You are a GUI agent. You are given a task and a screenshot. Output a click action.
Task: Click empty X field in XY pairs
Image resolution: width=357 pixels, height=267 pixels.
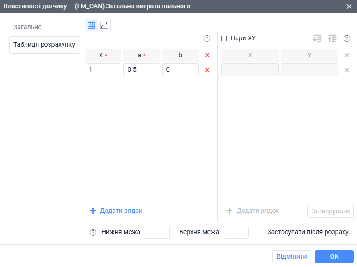pyautogui.click(x=250, y=70)
